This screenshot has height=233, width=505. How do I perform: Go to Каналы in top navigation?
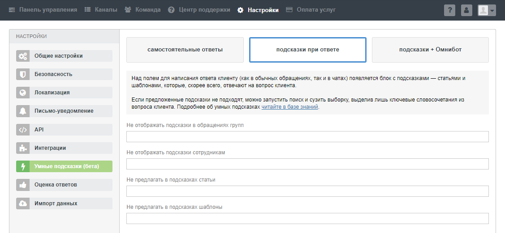101,10
